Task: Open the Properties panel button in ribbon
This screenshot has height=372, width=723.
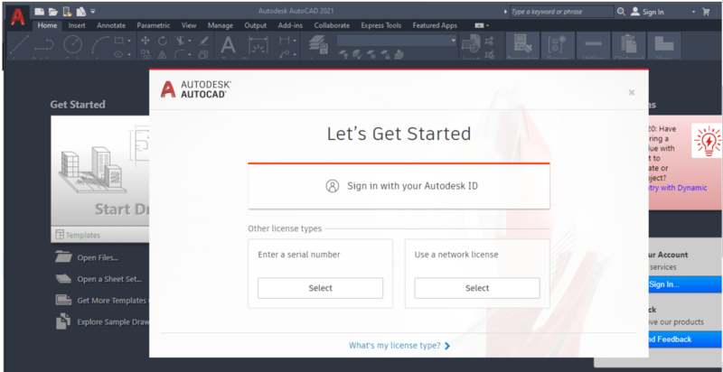Action: [522, 46]
